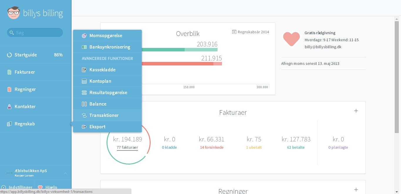Viewport: 401px width, 194px height.
Task: Add new bill with Regninger plus
Action: click(356, 190)
